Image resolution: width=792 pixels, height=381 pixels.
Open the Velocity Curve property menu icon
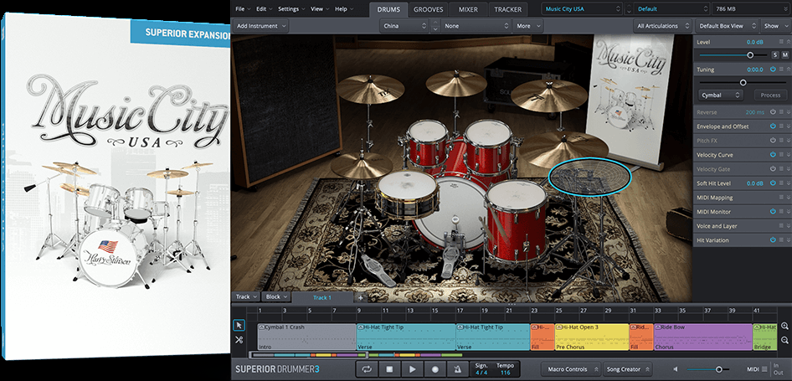point(781,155)
